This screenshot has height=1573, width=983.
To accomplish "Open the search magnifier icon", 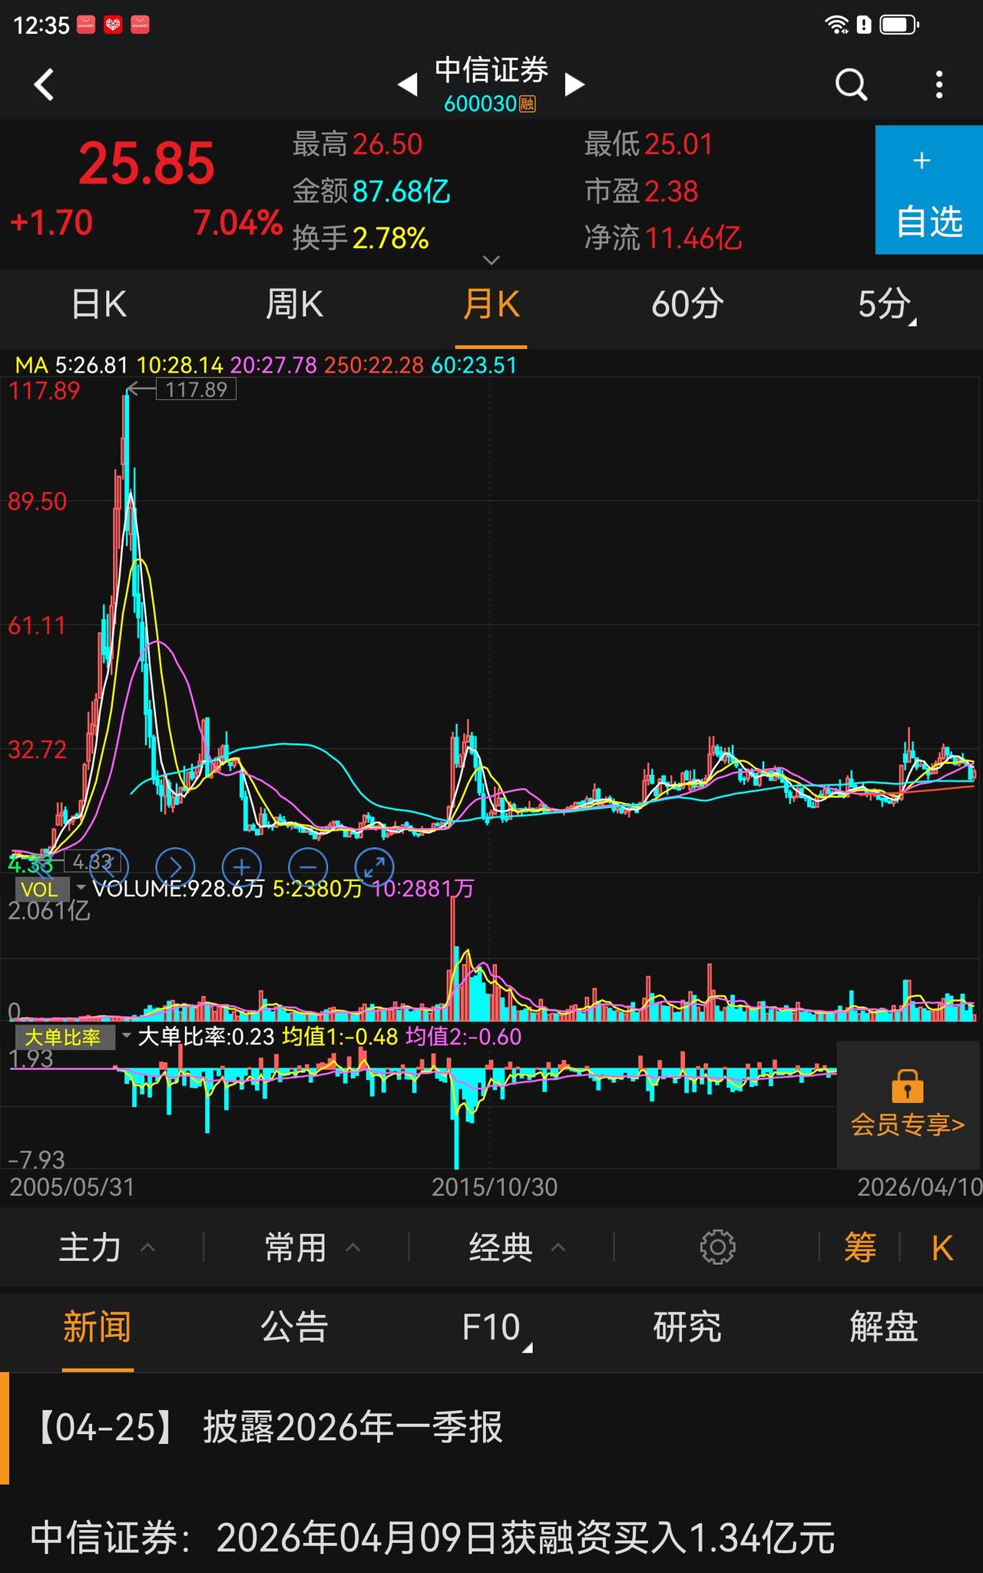I will coord(851,84).
